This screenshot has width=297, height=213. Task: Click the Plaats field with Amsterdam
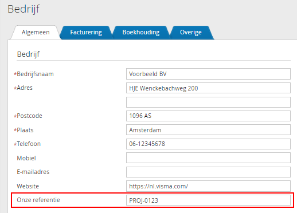click(x=208, y=130)
